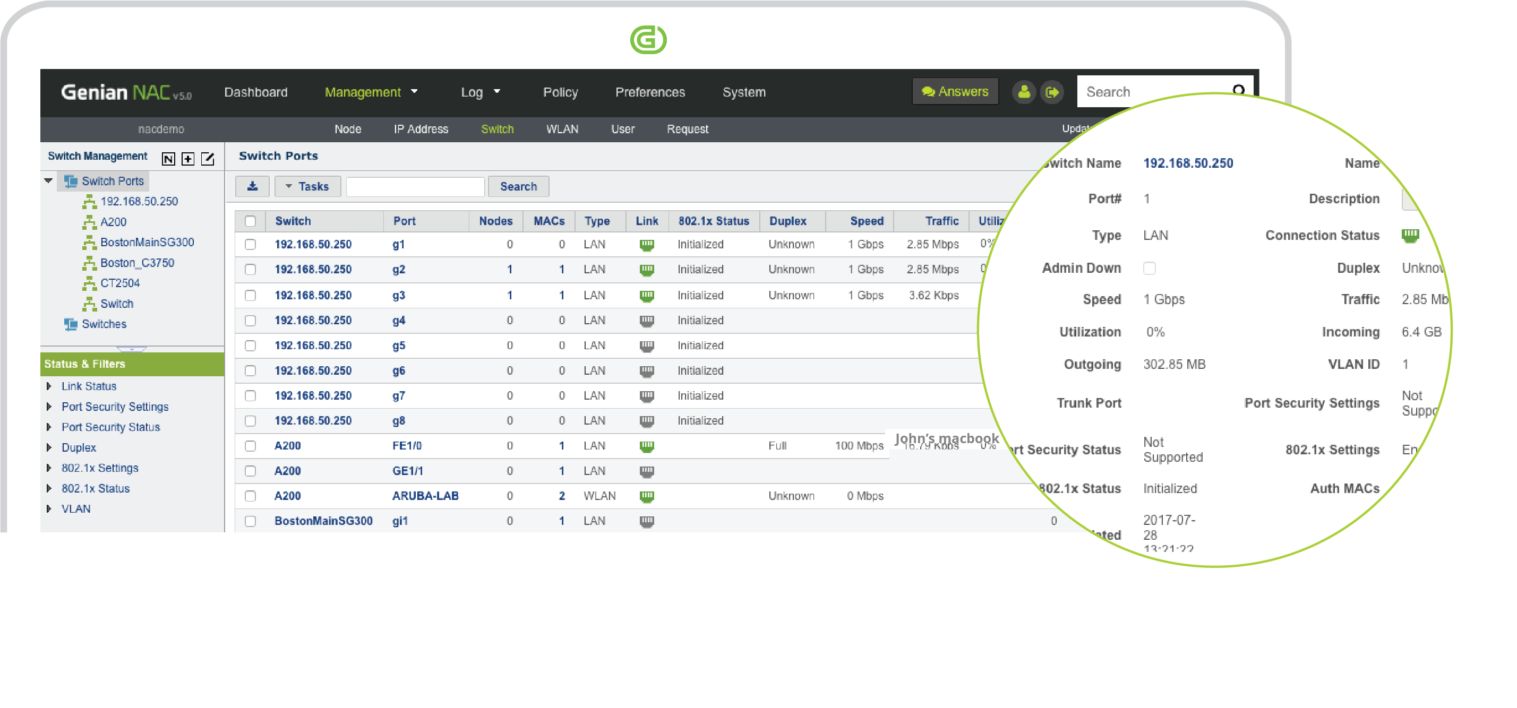The width and height of the screenshot is (1517, 708).
Task: Select BostonMainSG300 in the switch tree
Action: coord(147,243)
